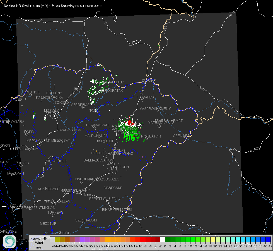Click the header text 'Napkor-HR Szél 120km (m/s)'
The height and width of the screenshot is (251, 273).
coord(26,6)
